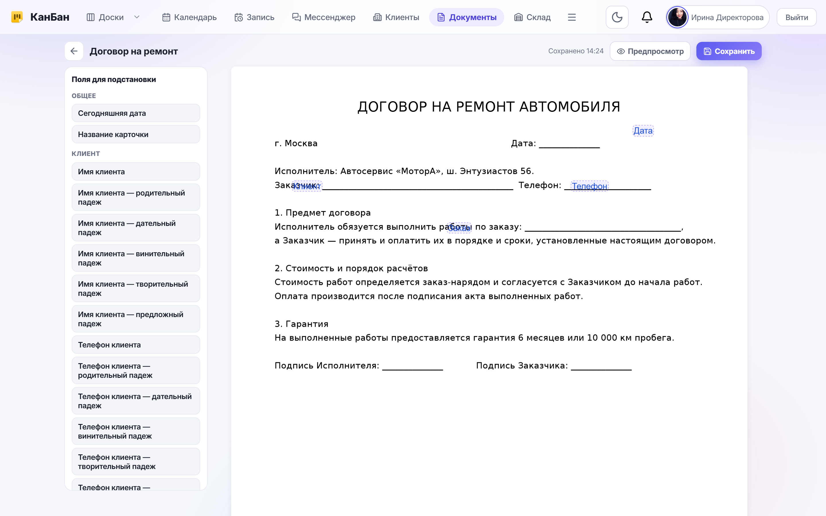This screenshot has height=516, width=826.
Task: Open the hamburger menu icon
Action: 572,17
